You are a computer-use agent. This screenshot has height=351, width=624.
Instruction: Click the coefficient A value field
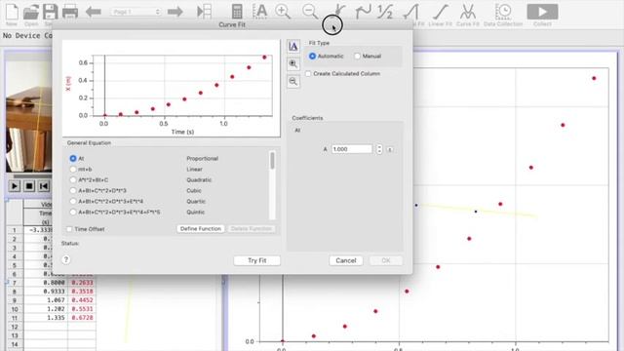click(352, 149)
